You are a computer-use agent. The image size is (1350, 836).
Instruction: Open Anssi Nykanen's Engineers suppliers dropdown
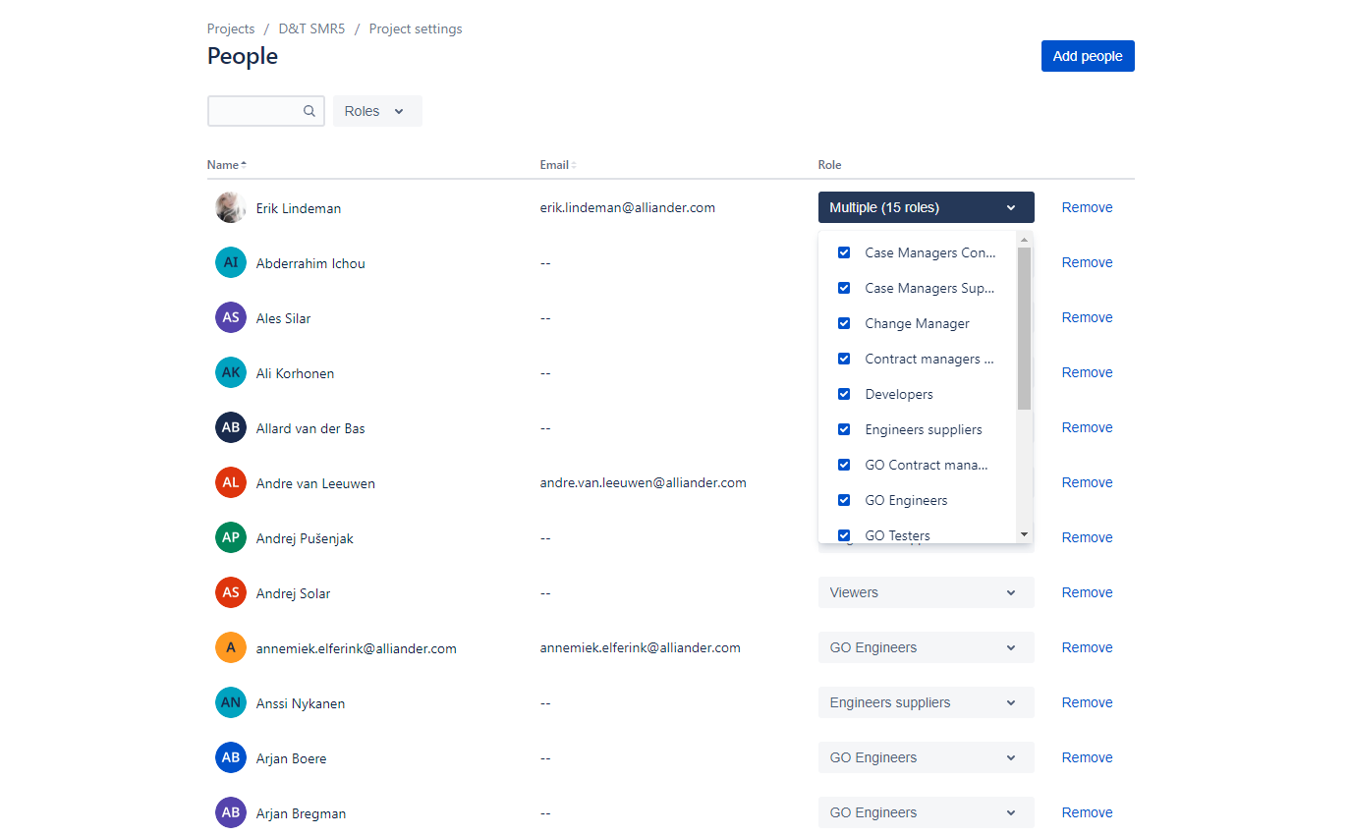(926, 702)
